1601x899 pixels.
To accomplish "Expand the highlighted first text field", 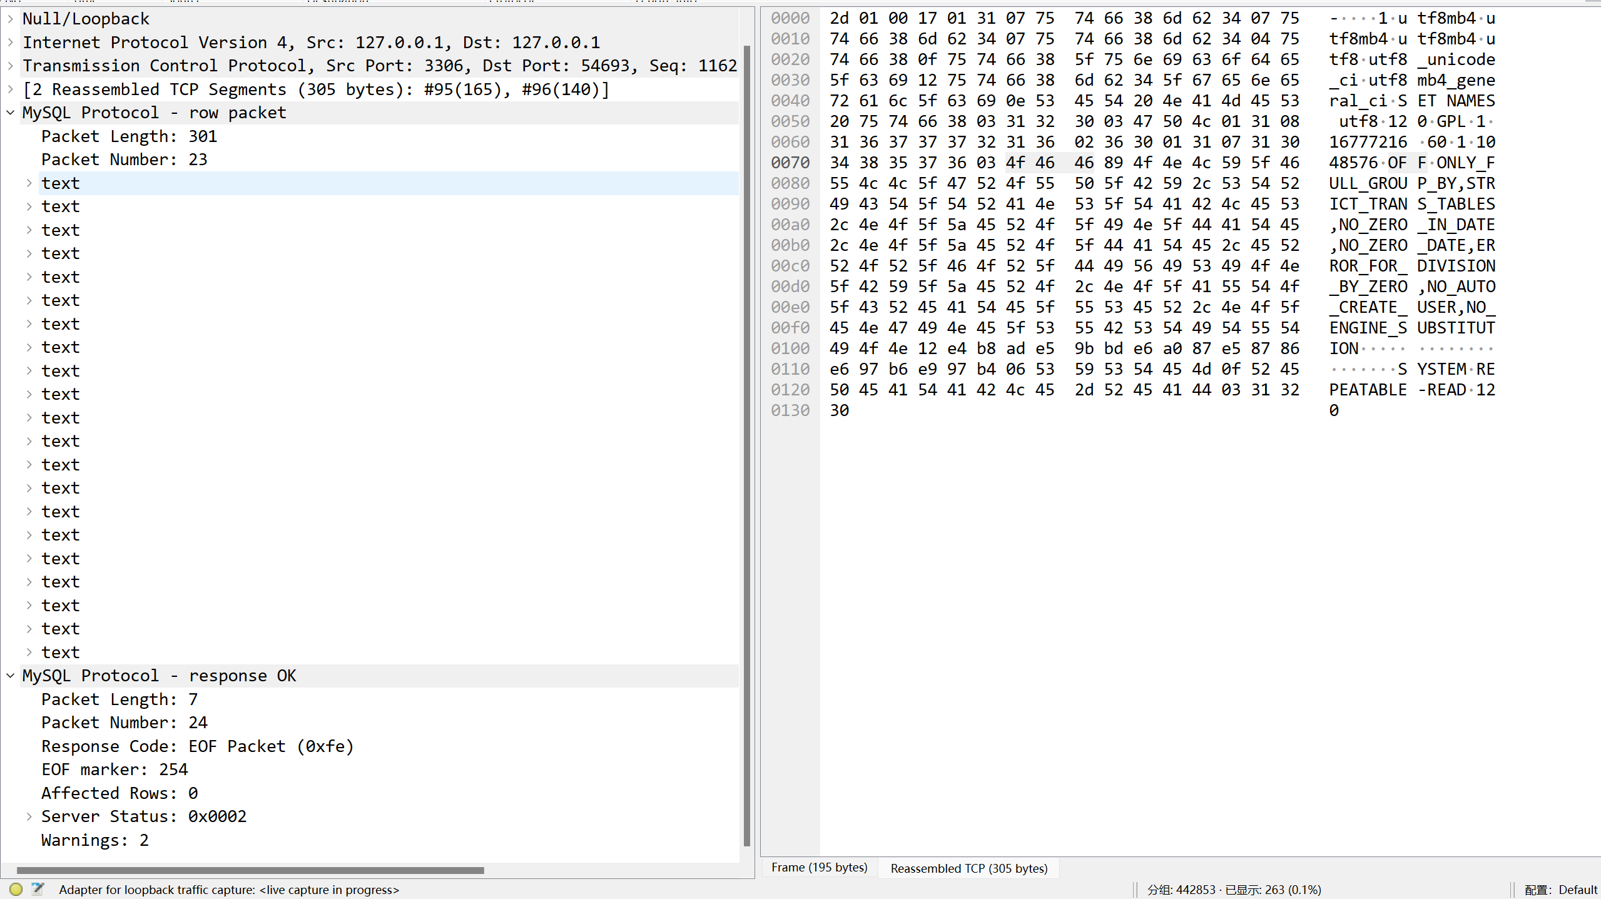I will (x=29, y=183).
